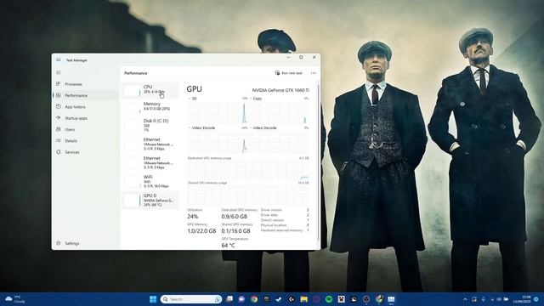
Task: Select the second Ethernet VMware entry
Action: click(150, 162)
